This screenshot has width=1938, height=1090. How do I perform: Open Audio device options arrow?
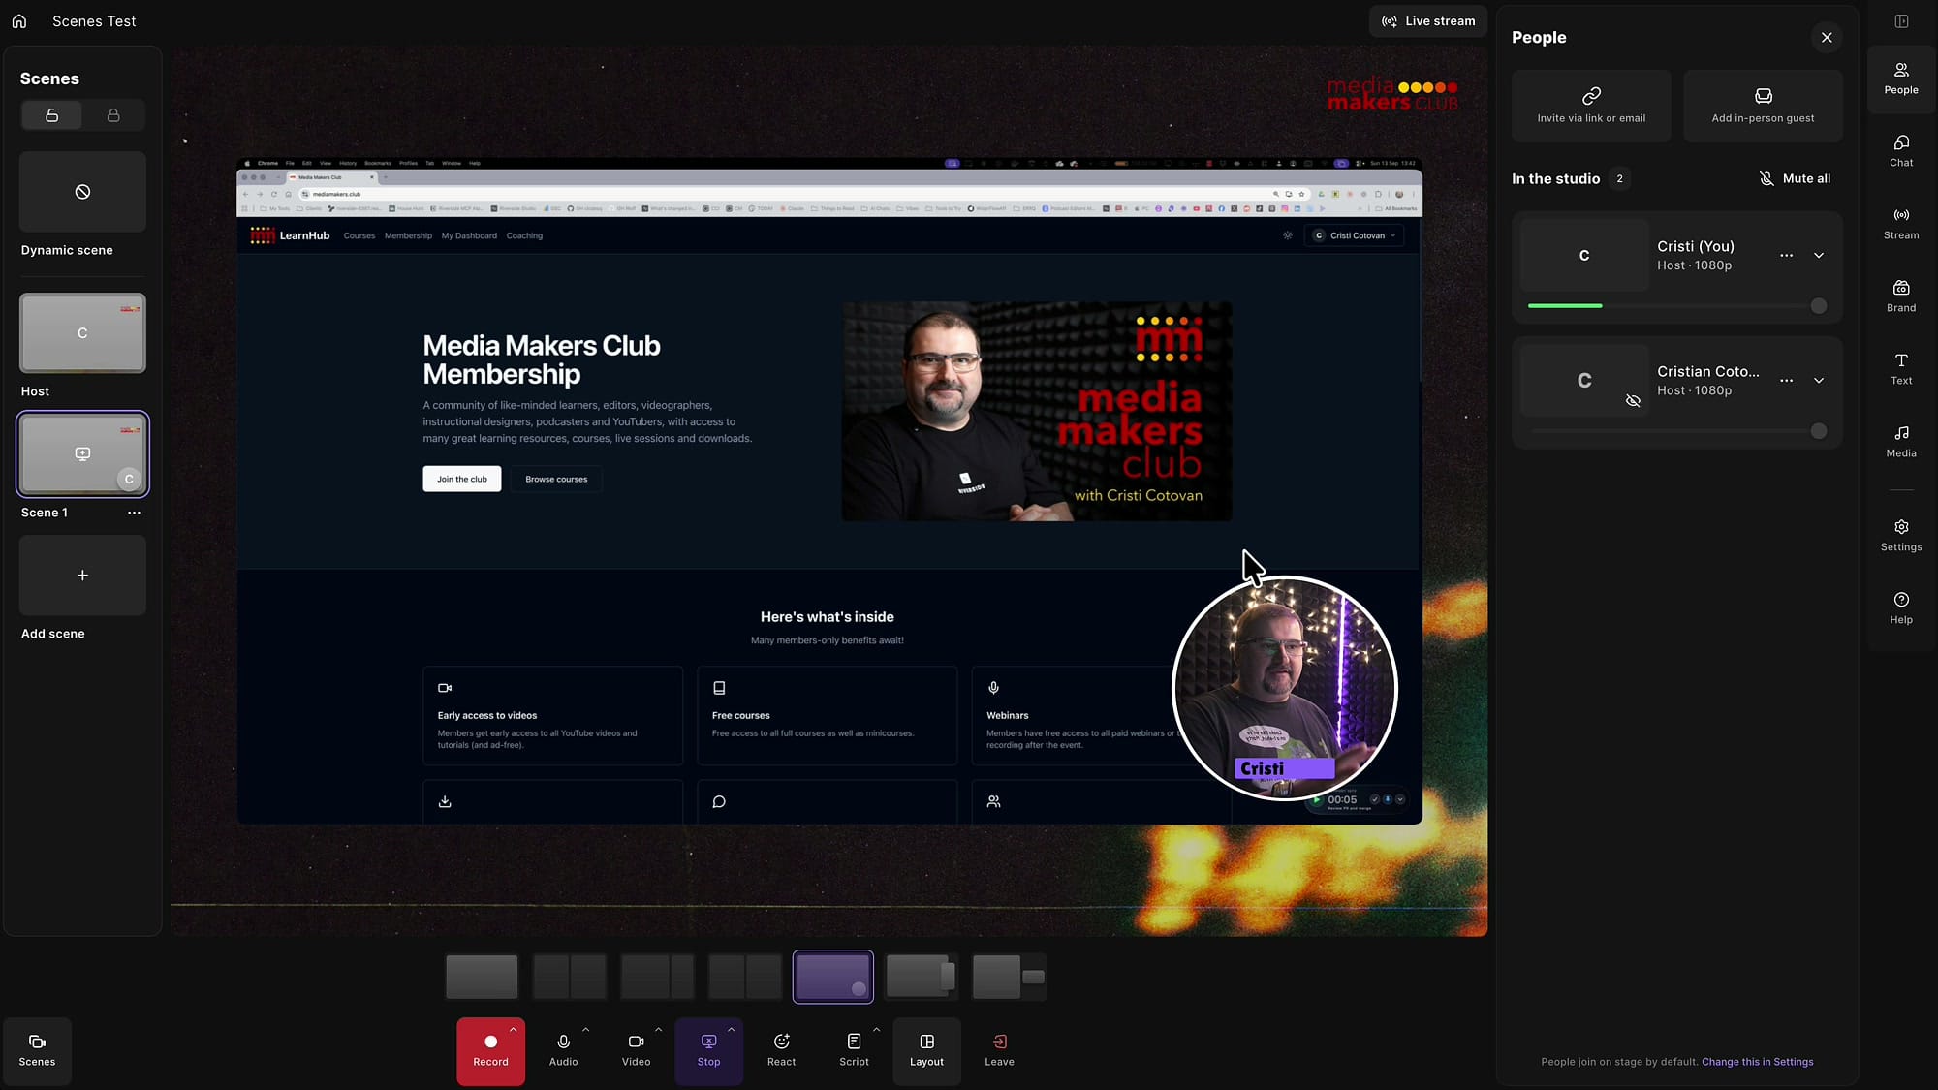[585, 1030]
